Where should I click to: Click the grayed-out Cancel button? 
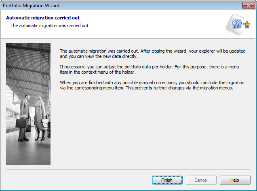(201, 180)
